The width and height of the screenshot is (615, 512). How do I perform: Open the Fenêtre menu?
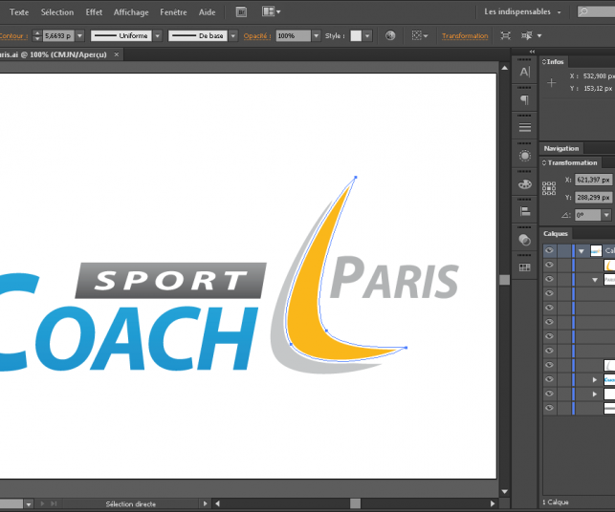[x=173, y=12]
